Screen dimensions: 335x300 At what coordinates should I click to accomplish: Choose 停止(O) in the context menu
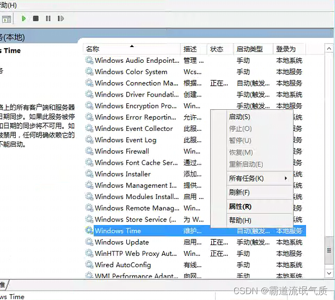point(259,128)
